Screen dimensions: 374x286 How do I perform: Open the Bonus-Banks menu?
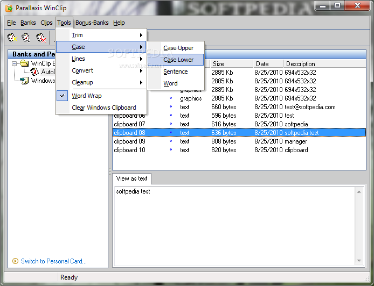pyautogui.click(x=92, y=23)
